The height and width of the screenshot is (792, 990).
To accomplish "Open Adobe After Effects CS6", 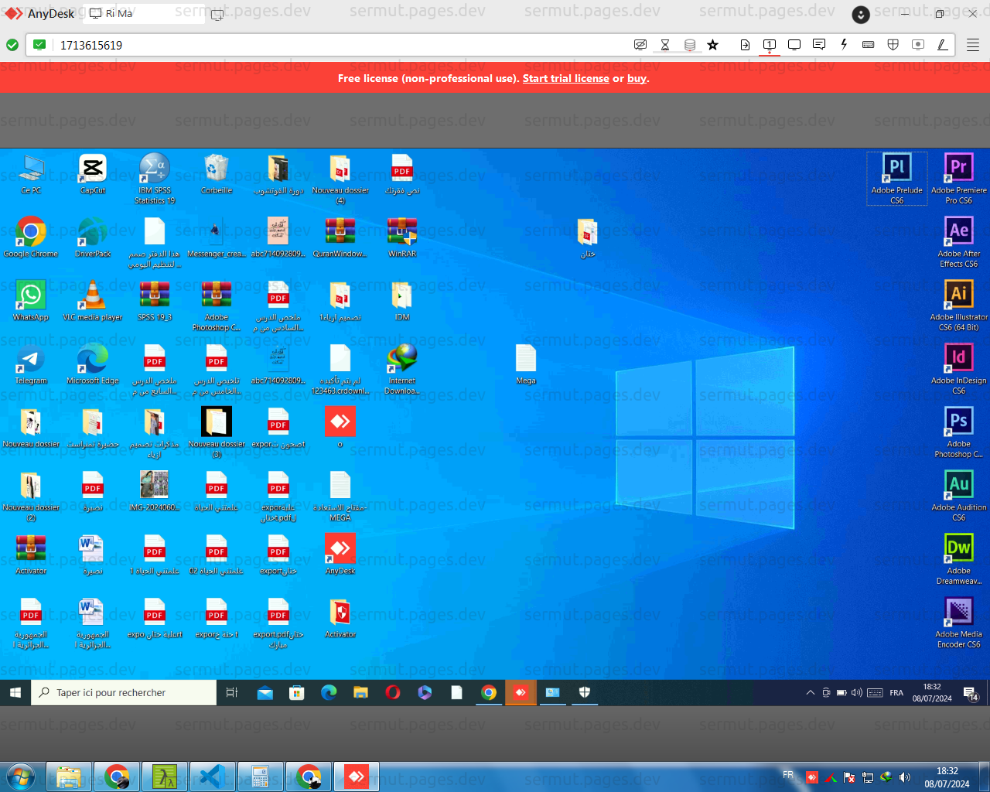I will [x=959, y=232].
